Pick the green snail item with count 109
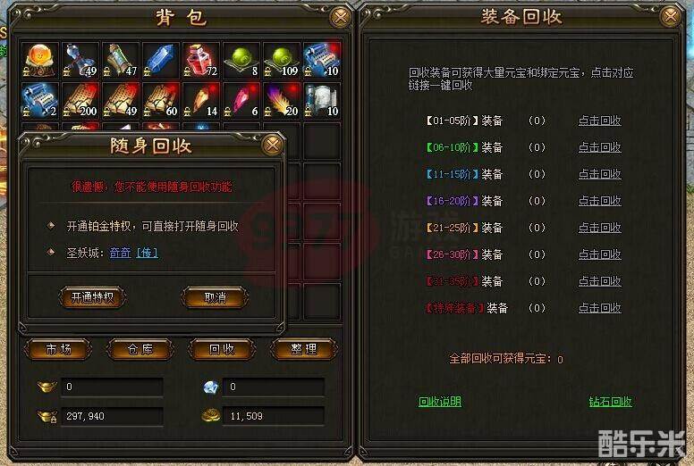 click(x=282, y=61)
